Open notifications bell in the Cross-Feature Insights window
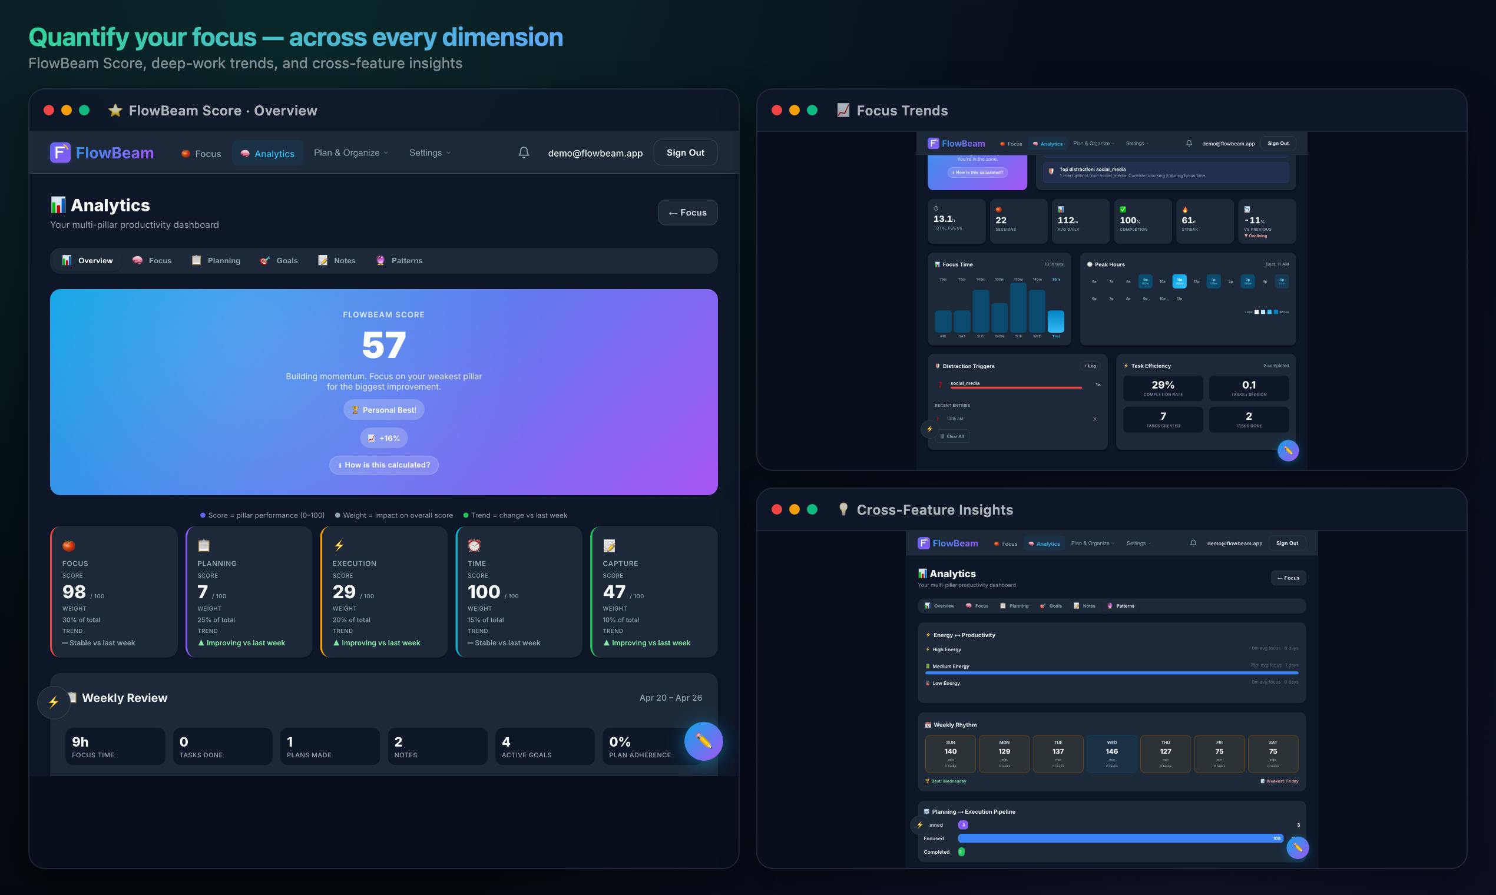The height and width of the screenshot is (895, 1496). click(x=1193, y=543)
